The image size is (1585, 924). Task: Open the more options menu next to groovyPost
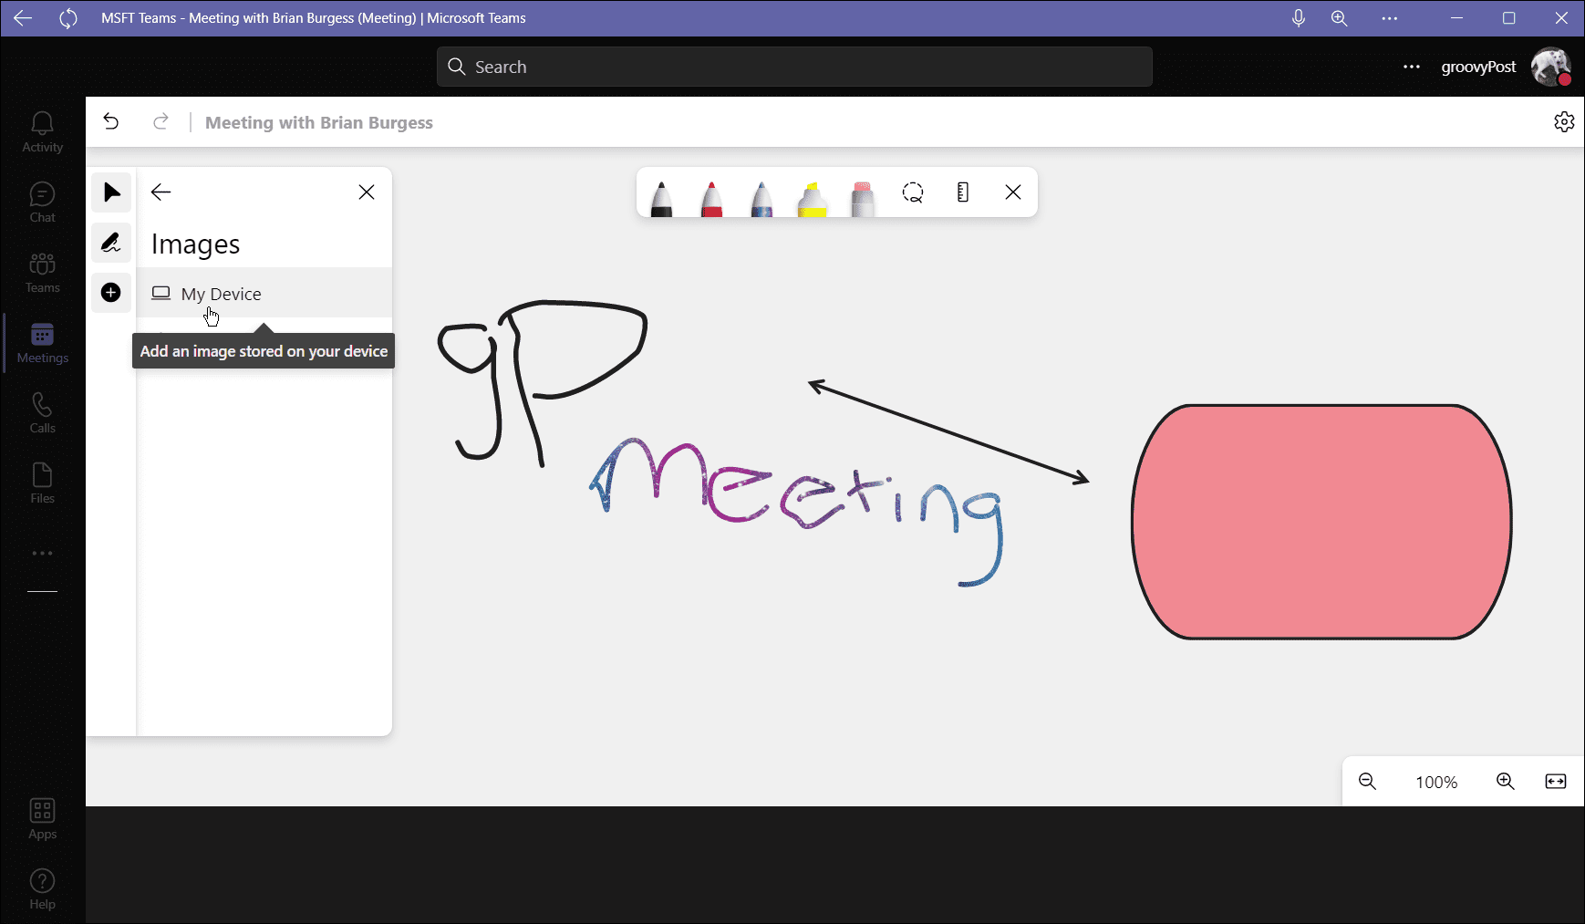pyautogui.click(x=1412, y=66)
